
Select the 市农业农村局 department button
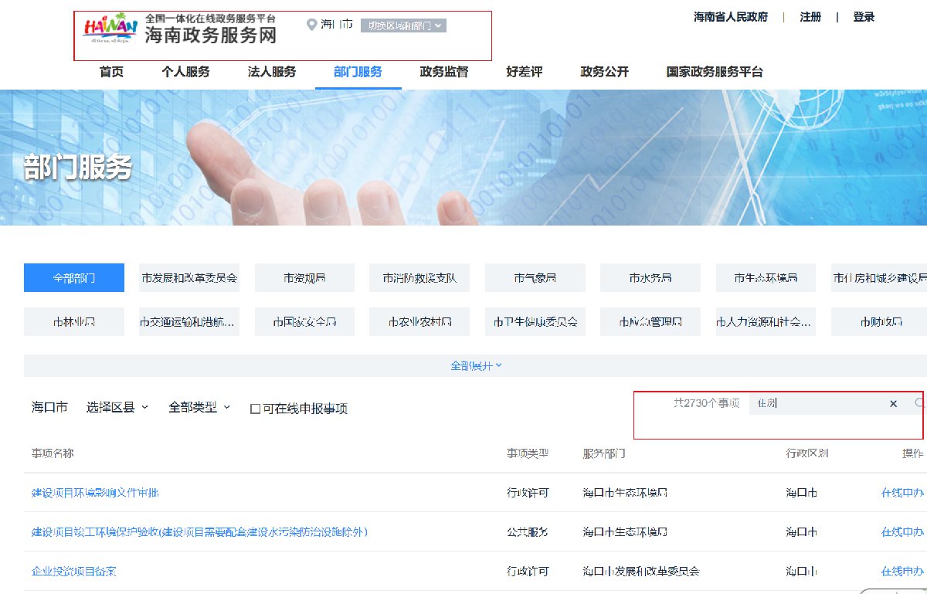419,321
